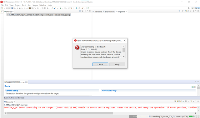This screenshot has height=118, width=200.
Task: Open the Window menu
Action: pos(42,5)
